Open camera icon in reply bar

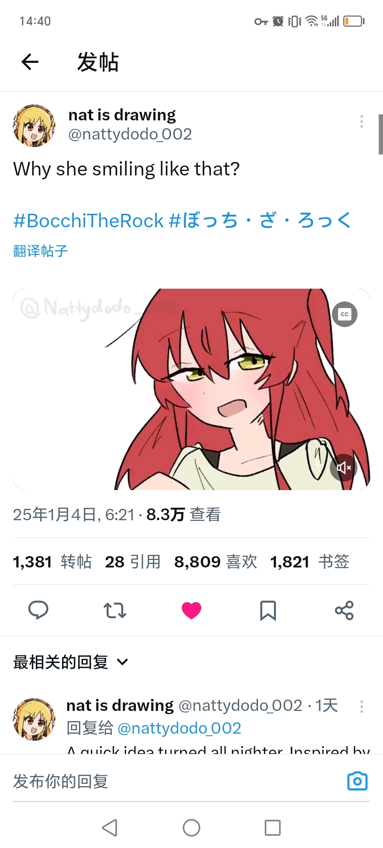pos(357,781)
